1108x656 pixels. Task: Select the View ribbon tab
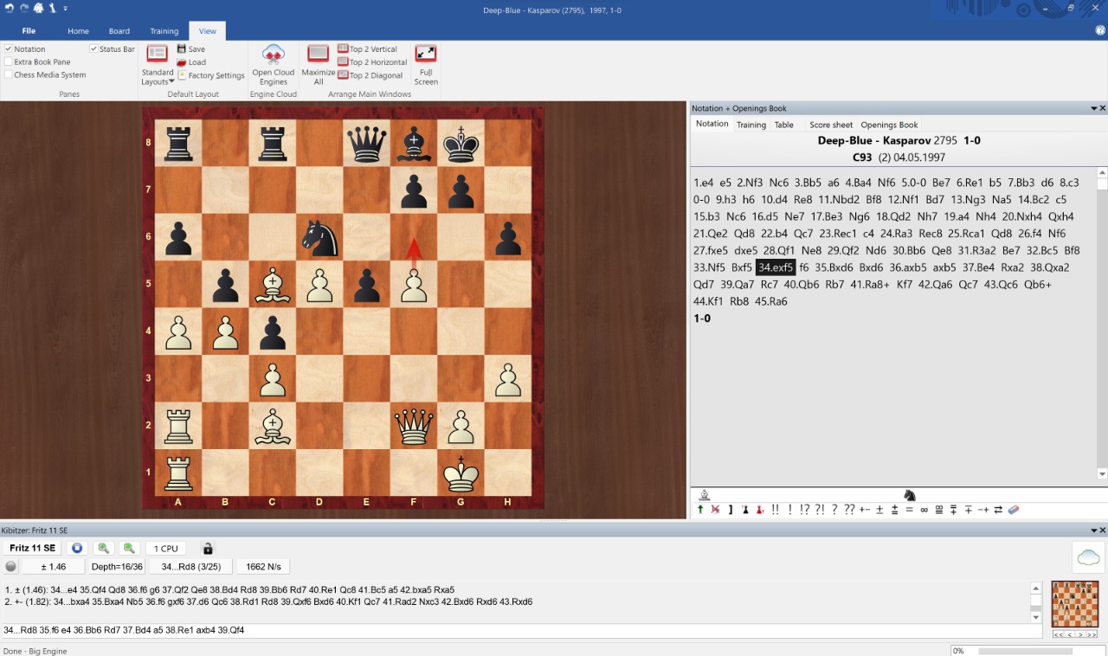pos(208,31)
